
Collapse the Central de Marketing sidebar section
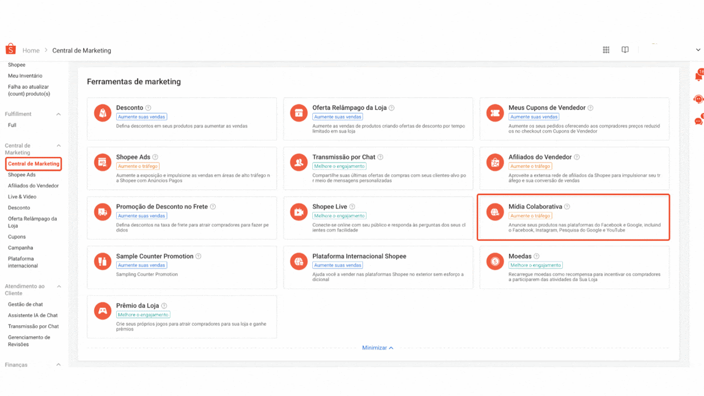tap(59, 145)
